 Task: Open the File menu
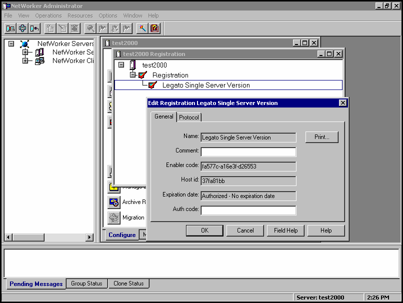coord(8,15)
